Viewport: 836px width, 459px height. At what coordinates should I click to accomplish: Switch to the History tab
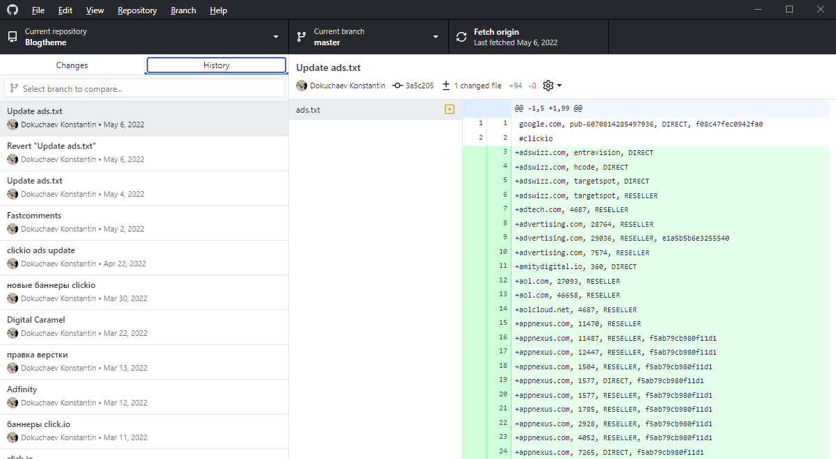click(216, 65)
